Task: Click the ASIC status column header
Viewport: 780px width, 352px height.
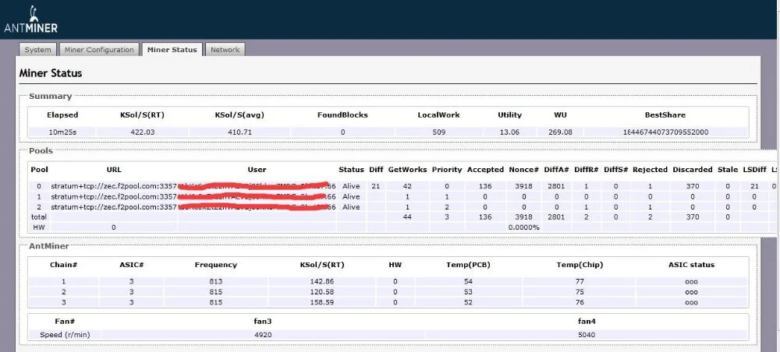Action: tap(691, 265)
